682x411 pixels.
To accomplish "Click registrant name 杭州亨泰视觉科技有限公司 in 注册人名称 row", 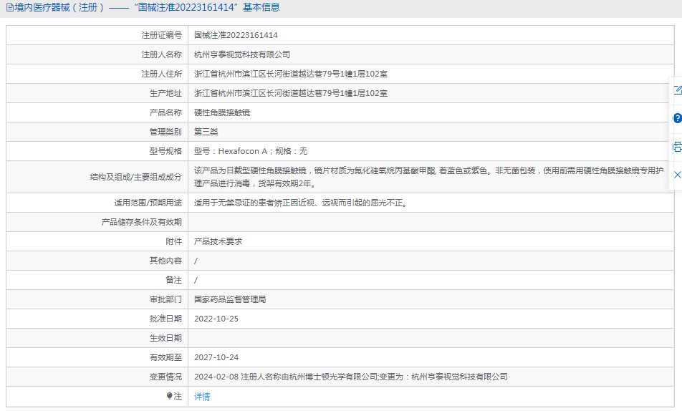I will (242, 54).
